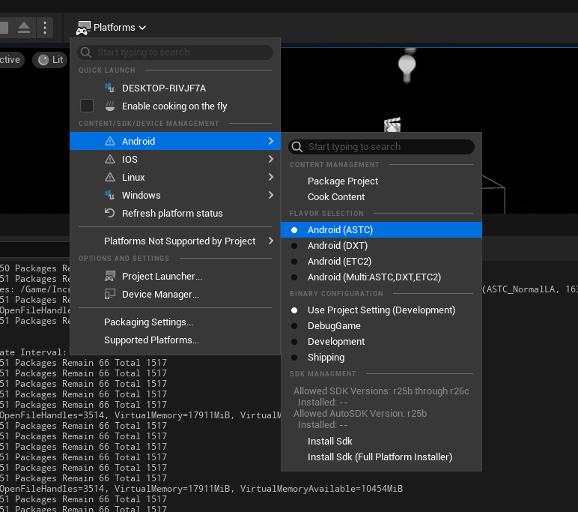Click the Platforms menu search field
Viewport: 578px width, 512px height.
tap(175, 52)
